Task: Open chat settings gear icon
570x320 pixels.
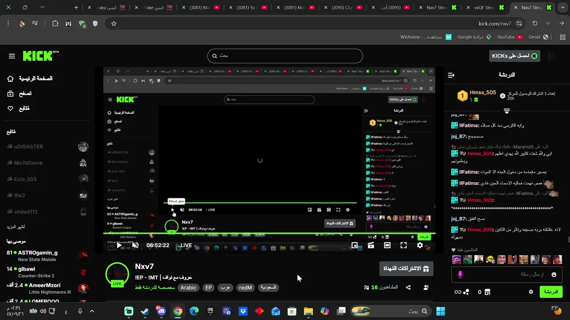Action: pos(531,292)
